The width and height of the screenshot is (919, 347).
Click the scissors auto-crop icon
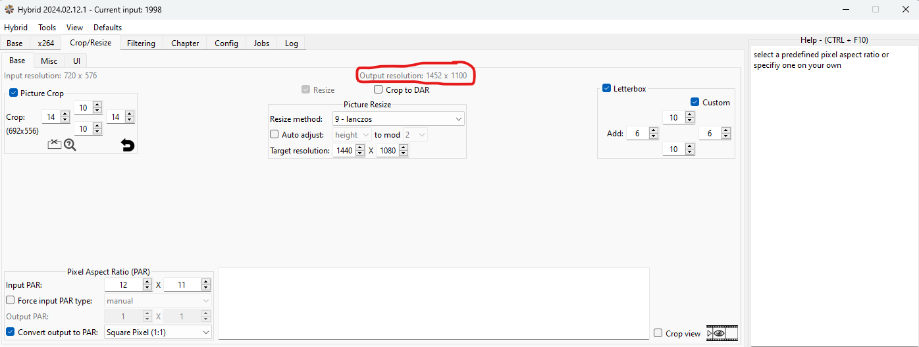[x=54, y=144]
